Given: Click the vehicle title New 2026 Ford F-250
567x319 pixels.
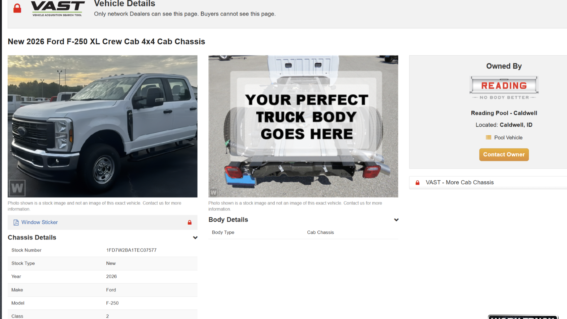Looking at the screenshot, I should [106, 41].
